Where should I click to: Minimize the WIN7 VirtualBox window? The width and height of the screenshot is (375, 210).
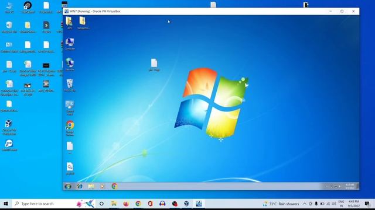[x=330, y=11]
